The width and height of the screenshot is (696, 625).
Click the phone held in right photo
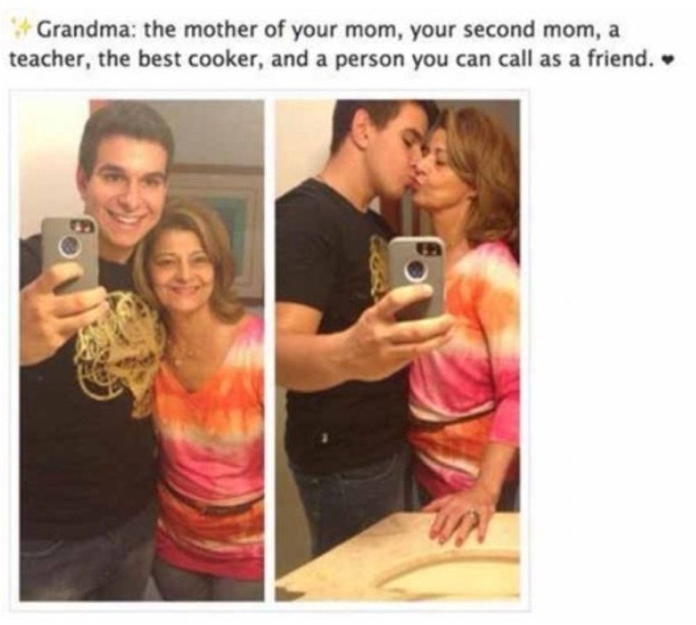(x=416, y=277)
